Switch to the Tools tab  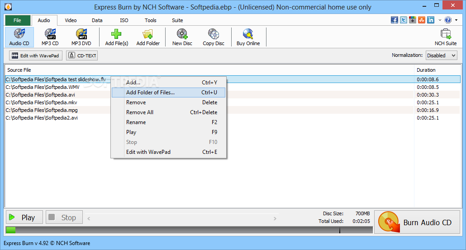[150, 20]
